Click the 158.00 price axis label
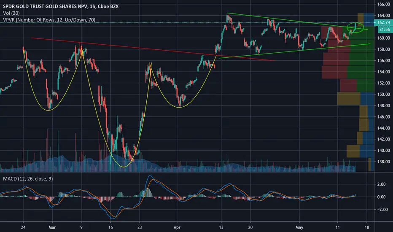The height and width of the screenshot is (232, 393). (x=383, y=49)
